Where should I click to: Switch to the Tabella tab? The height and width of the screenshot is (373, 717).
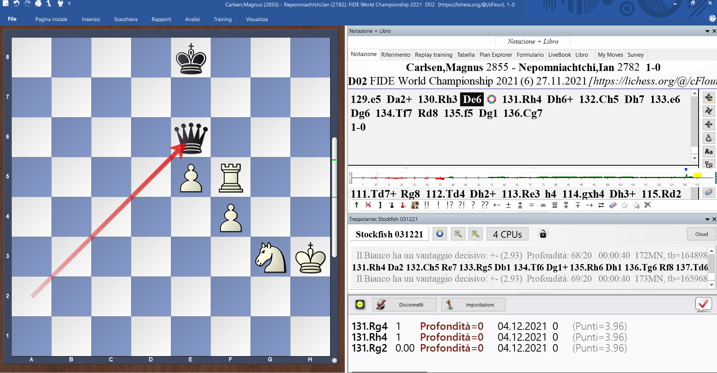point(466,55)
